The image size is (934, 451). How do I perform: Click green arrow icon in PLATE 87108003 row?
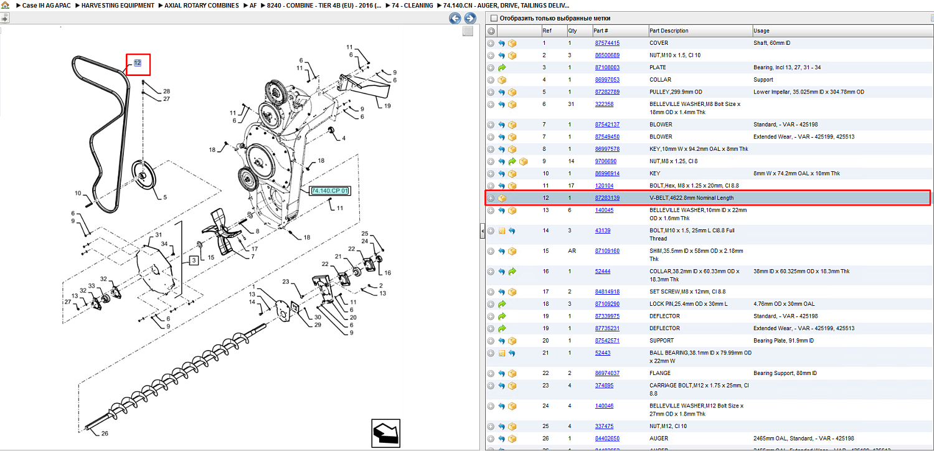[501, 68]
